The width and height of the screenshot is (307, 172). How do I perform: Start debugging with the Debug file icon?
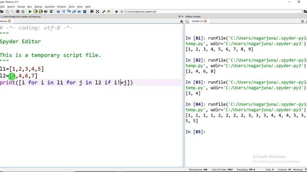[x=59, y=11]
